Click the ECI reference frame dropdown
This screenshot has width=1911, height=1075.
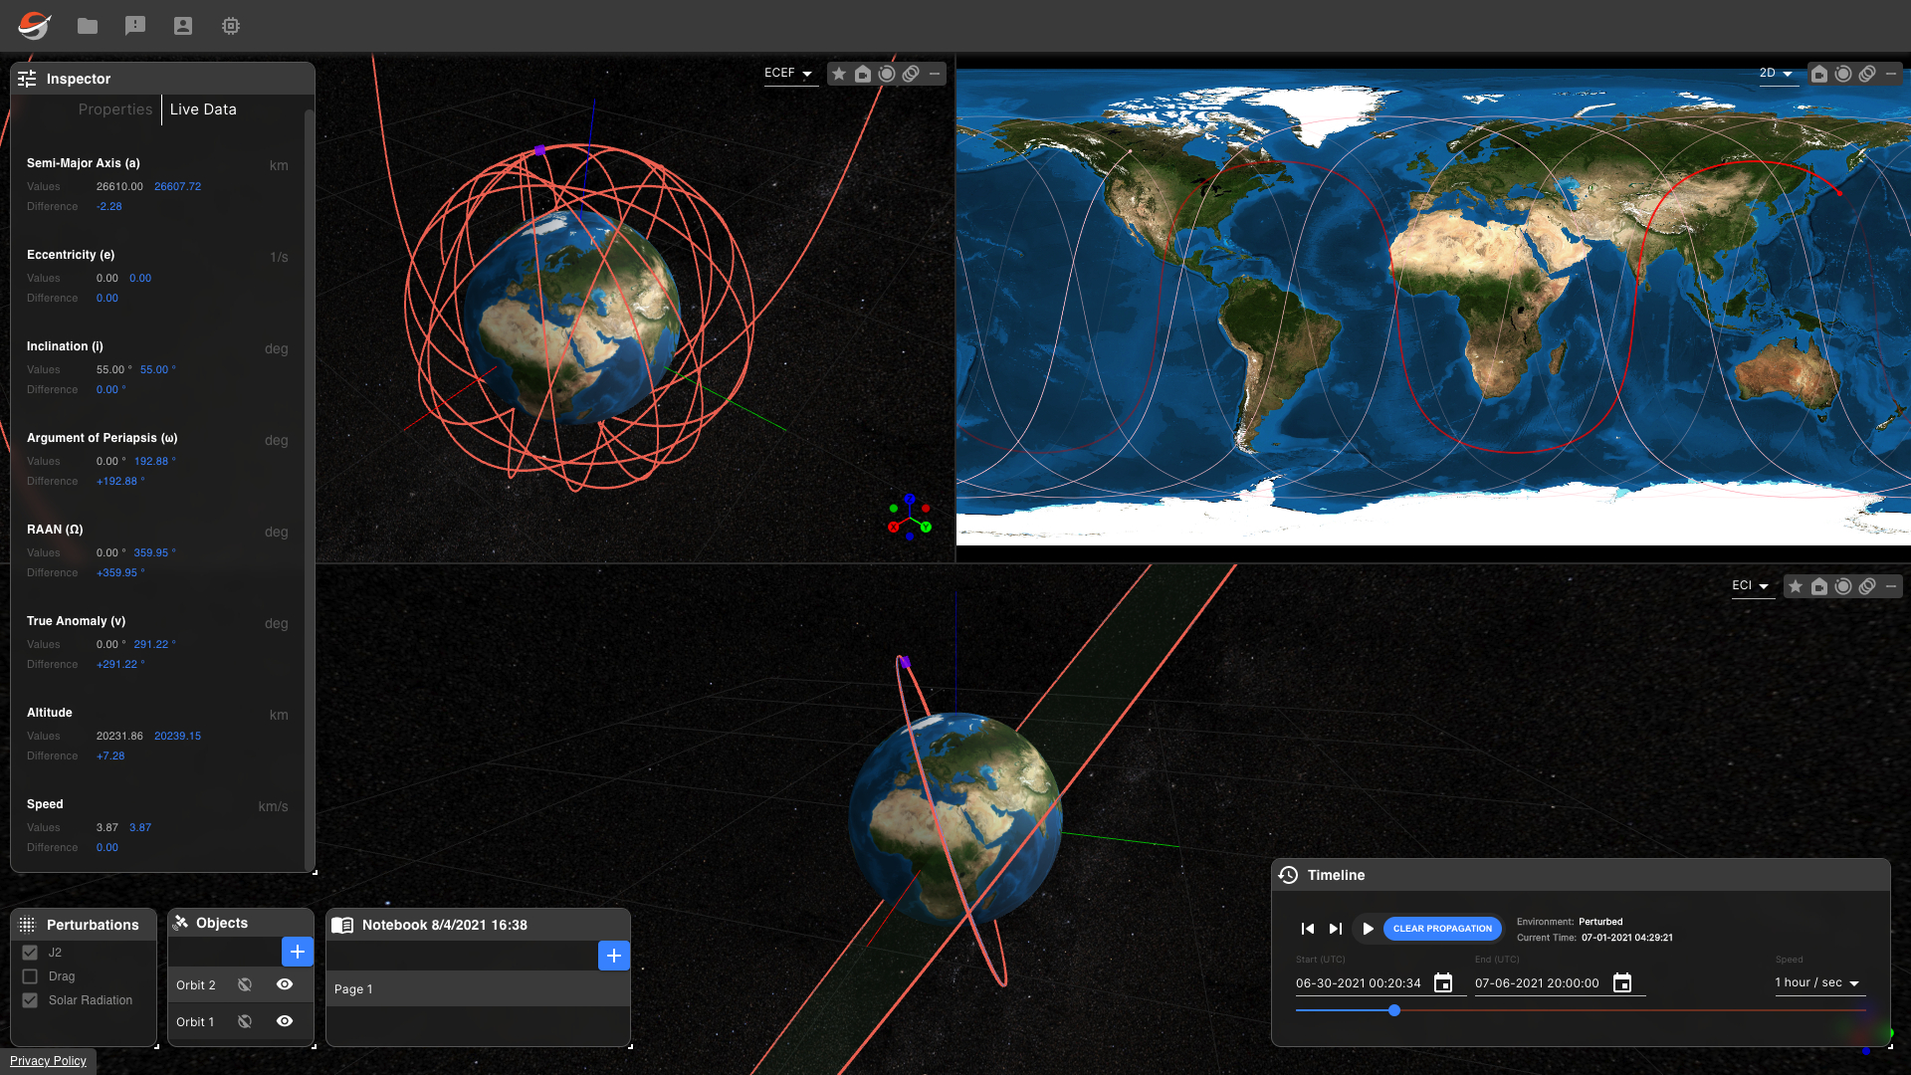pos(1751,585)
